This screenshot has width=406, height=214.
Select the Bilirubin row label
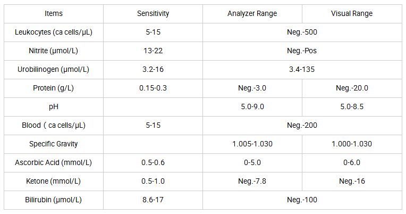(54, 200)
